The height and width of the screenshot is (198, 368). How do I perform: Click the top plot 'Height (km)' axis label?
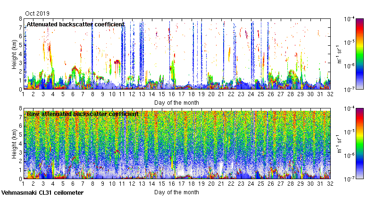coord(14,54)
